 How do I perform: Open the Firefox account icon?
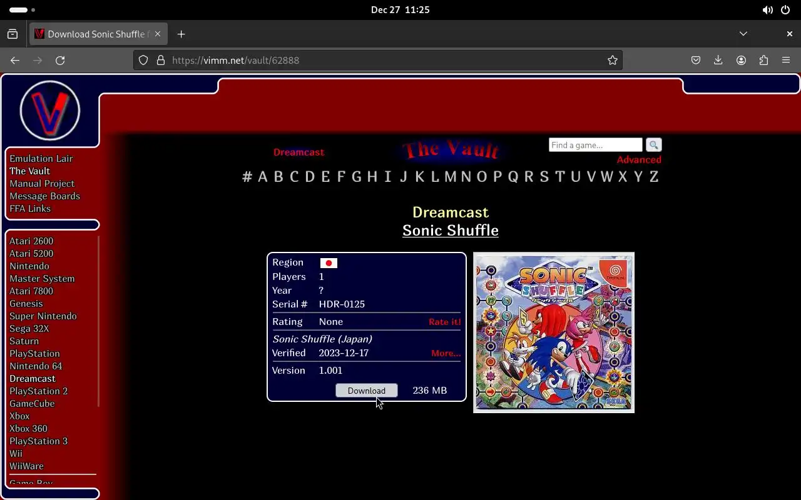[741, 60]
